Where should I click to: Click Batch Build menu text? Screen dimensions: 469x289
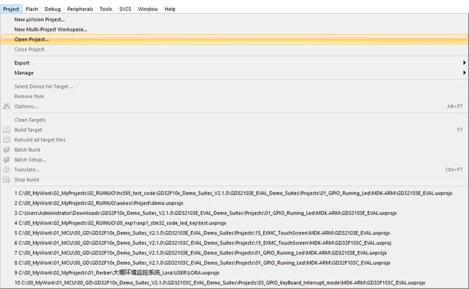click(27, 150)
